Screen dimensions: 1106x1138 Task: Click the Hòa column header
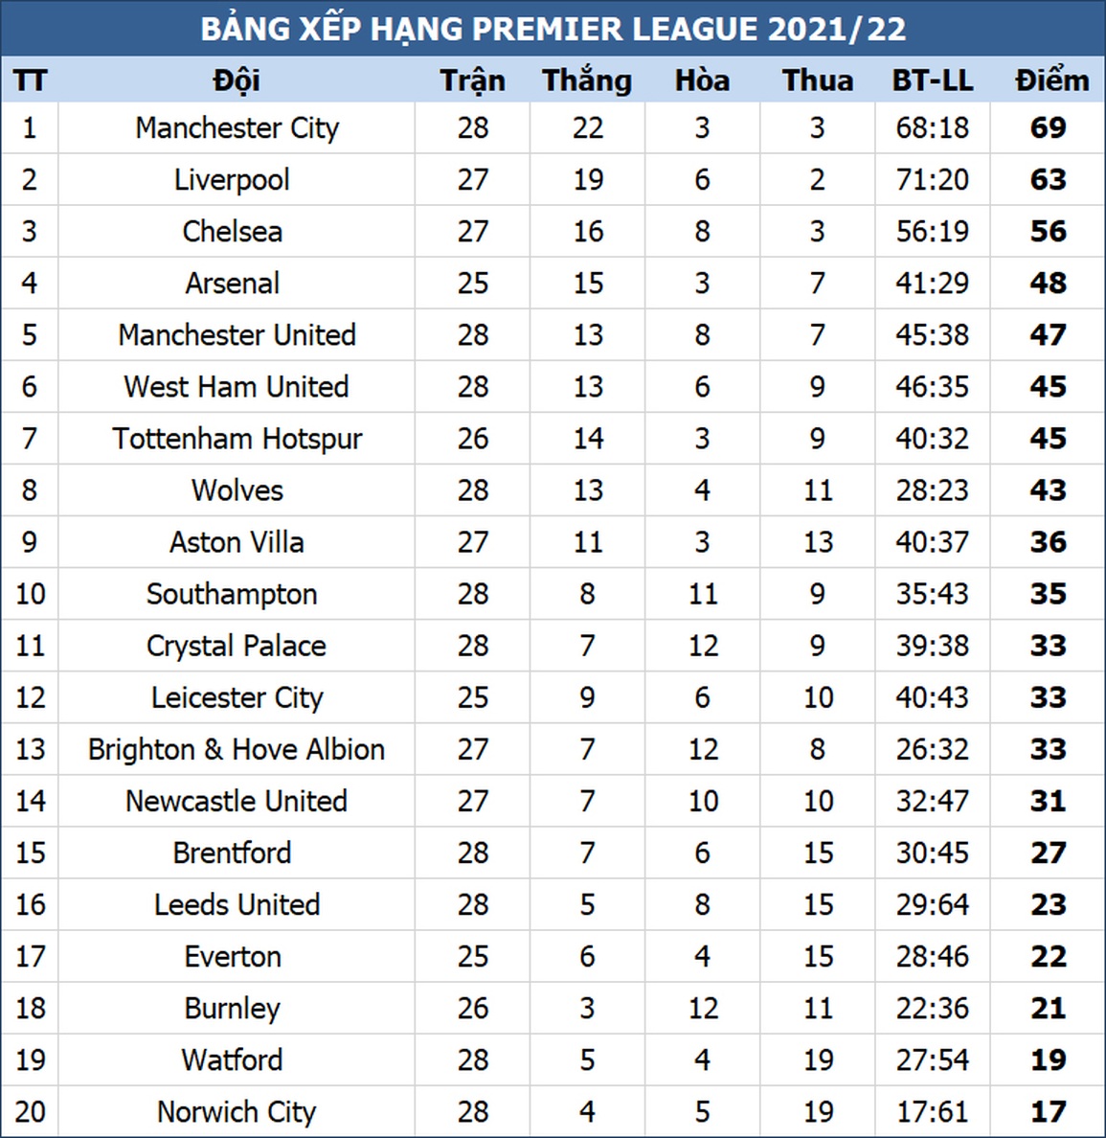(702, 80)
